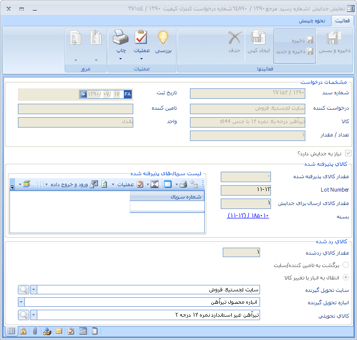Click the search button beside کالای تحویلی
357x340 pixels.
(23, 315)
